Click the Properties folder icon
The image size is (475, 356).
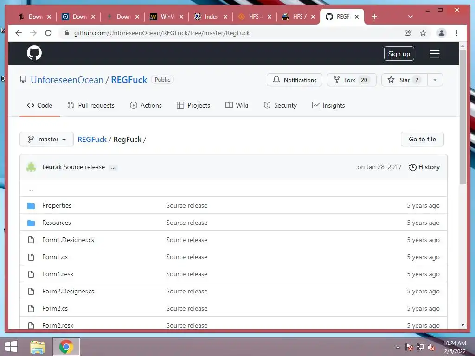tap(31, 205)
